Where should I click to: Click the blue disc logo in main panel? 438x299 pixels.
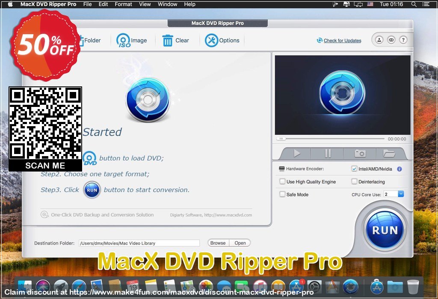pyautogui.click(x=148, y=100)
